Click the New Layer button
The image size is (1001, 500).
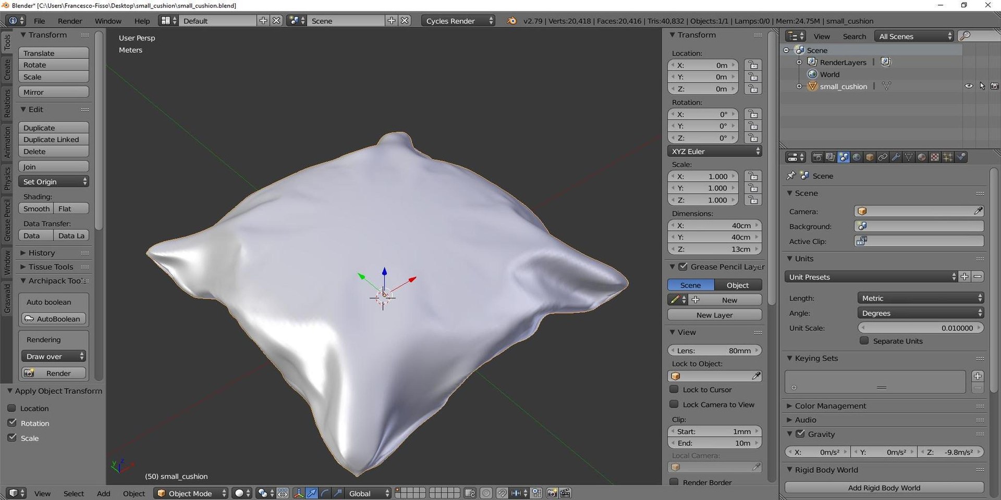(714, 315)
